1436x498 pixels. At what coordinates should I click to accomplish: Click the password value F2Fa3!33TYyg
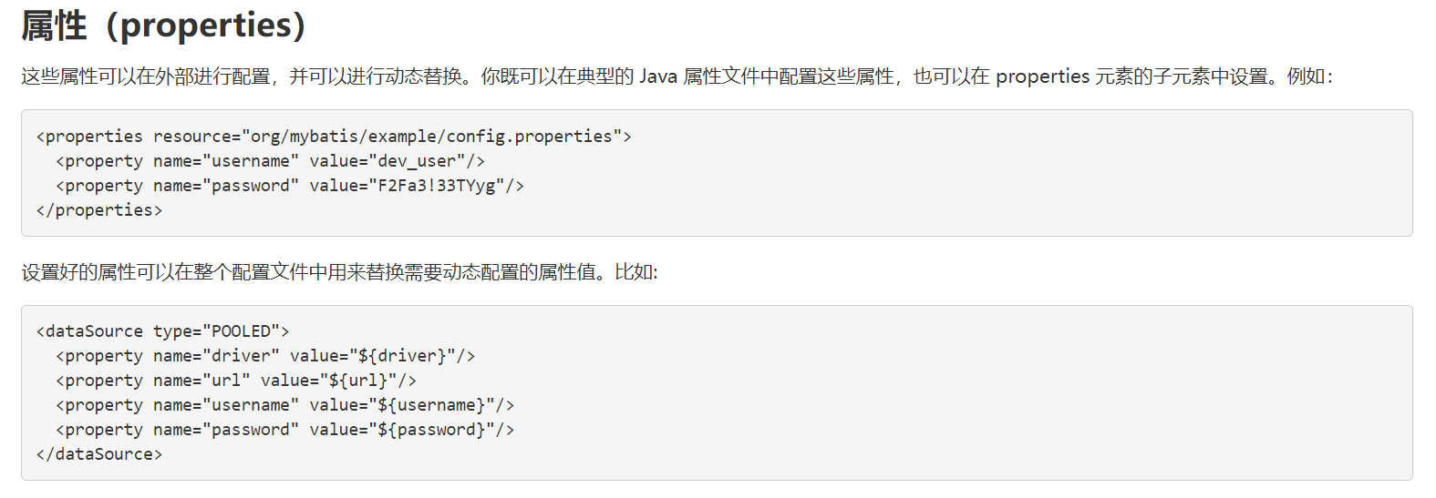(436, 186)
